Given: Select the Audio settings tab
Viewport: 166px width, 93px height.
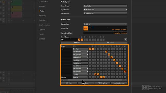Looking at the screenshot, I should pos(42,11).
